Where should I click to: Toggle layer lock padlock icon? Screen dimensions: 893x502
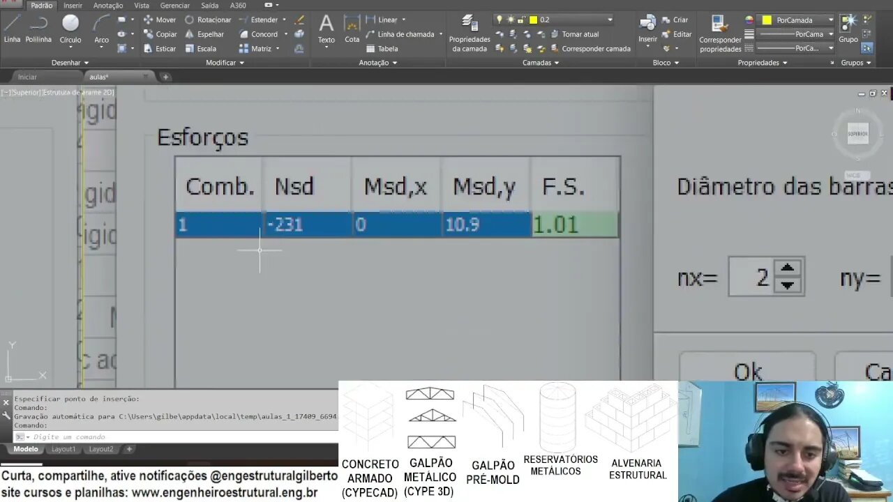[521, 20]
